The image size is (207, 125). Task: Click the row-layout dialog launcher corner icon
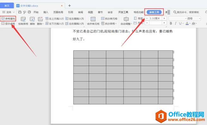[84, 27]
